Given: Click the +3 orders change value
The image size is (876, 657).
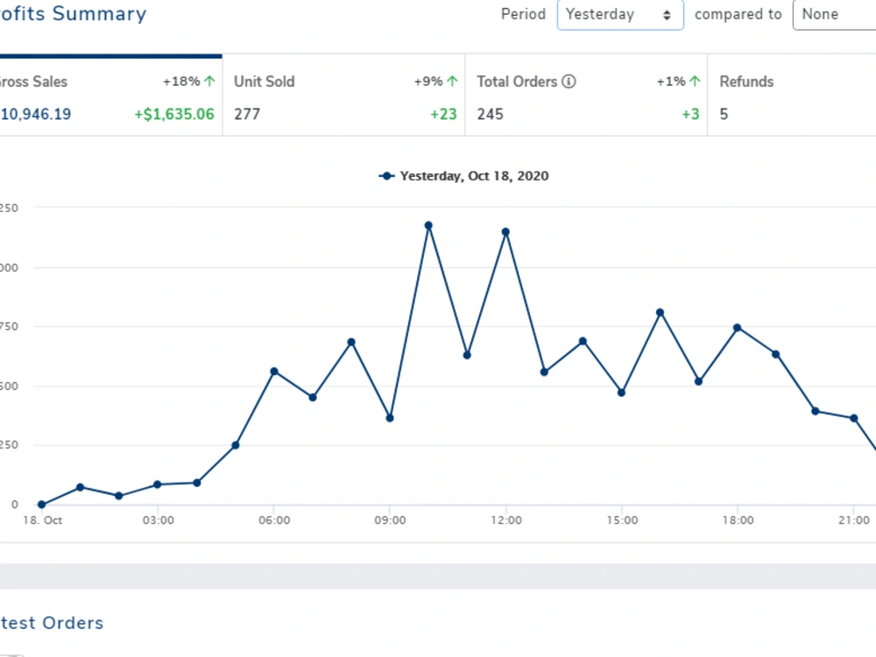Looking at the screenshot, I should [690, 115].
